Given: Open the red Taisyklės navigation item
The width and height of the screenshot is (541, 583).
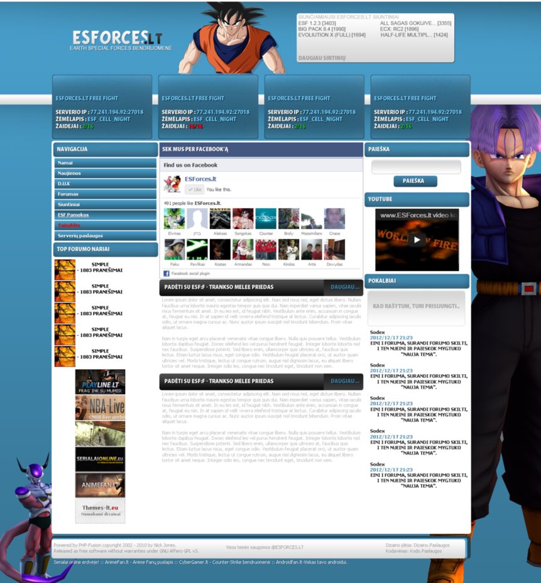Looking at the screenshot, I should (x=106, y=225).
